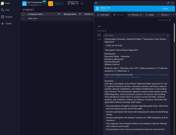Open the Buying status column filter
Image resolution: width=176 pixels, height=135 pixels.
[x=80, y=14]
